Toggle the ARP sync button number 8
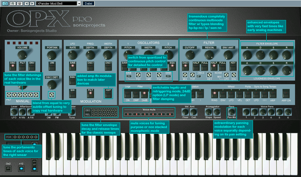Screen dimensions: 301x177 tap(273, 94)
